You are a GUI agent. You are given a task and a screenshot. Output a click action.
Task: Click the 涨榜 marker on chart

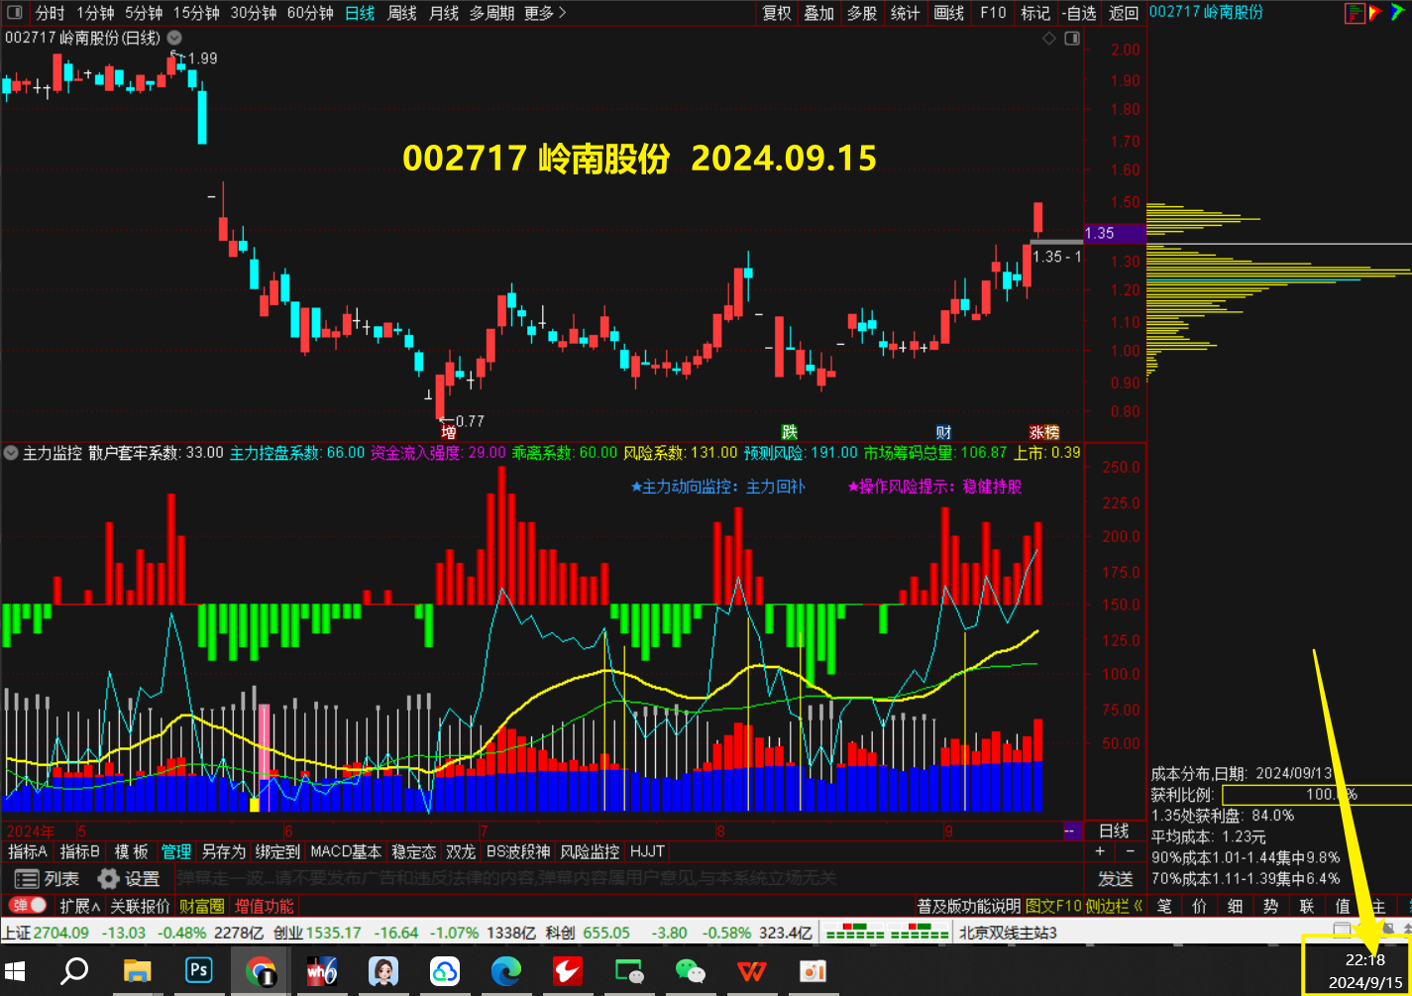pyautogui.click(x=1044, y=432)
